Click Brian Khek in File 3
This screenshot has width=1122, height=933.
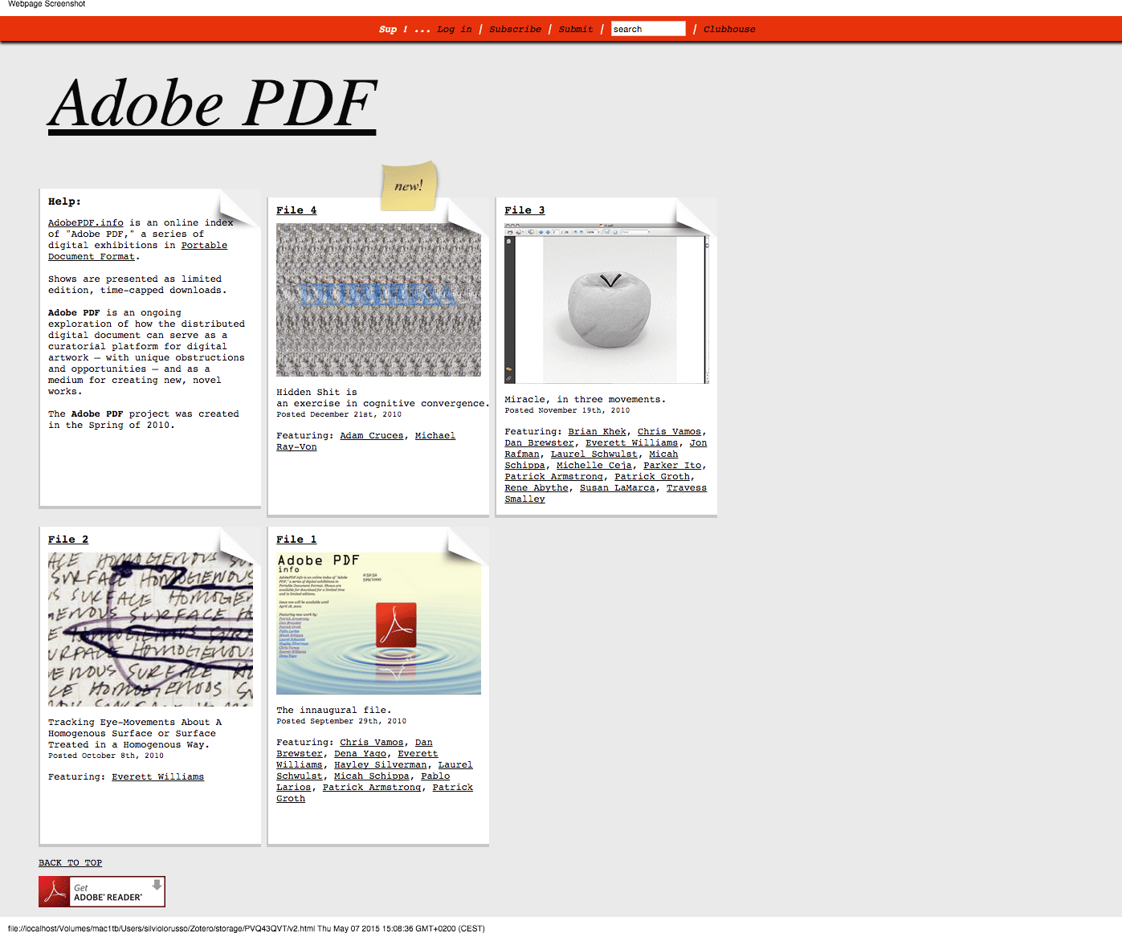tap(597, 432)
